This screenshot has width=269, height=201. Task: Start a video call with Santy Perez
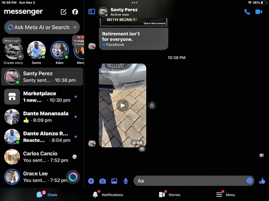point(259,12)
